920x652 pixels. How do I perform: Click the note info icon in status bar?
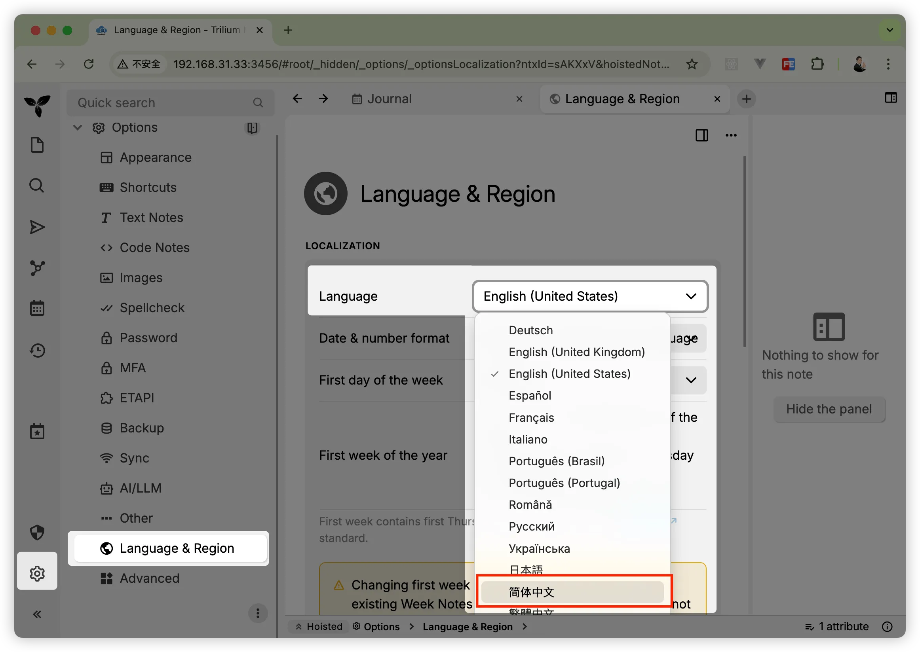pyautogui.click(x=888, y=627)
